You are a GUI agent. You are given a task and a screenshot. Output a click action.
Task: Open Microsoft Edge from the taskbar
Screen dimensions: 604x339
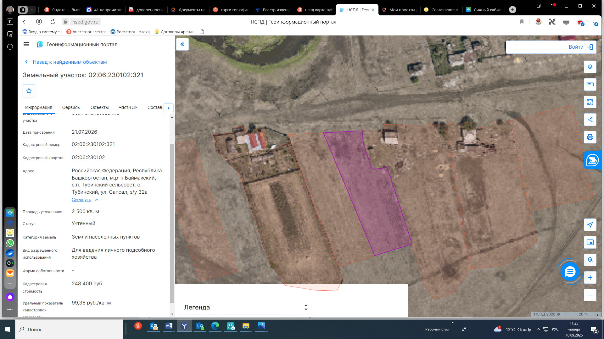click(215, 326)
